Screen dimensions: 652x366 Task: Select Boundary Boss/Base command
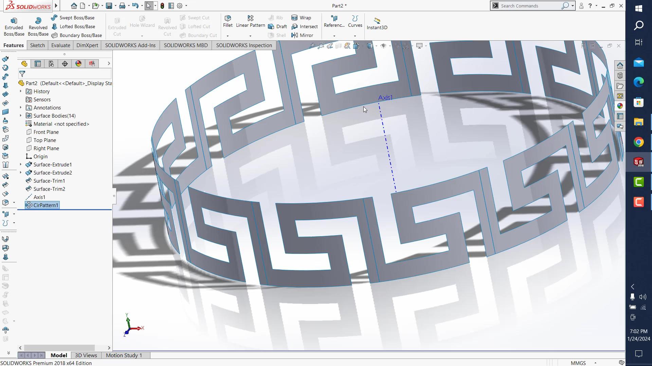pos(76,35)
